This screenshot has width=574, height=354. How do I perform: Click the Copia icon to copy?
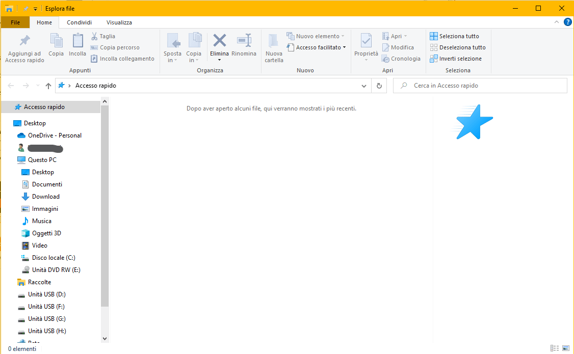pos(56,46)
